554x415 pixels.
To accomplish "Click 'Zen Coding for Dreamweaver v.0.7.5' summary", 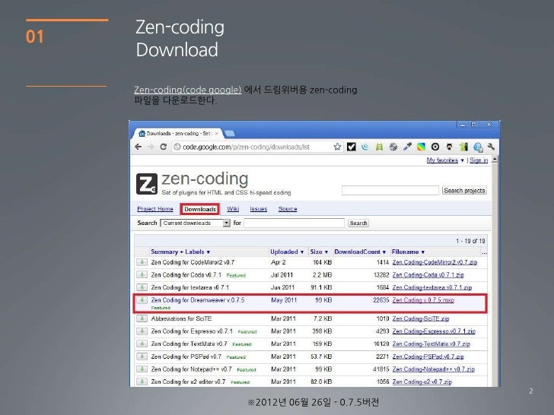I will point(198,300).
